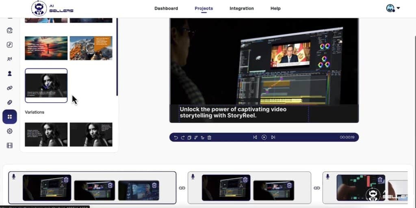This screenshot has width=416, height=208.
Task: Skip to the next slide
Action: click(x=273, y=137)
